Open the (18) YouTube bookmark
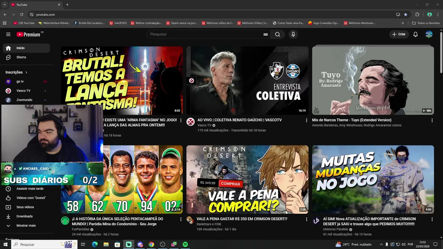This screenshot has width=443, height=249. (x=24, y=23)
